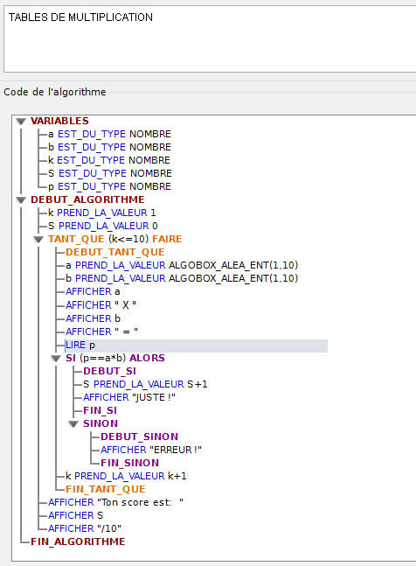This screenshot has height=566, width=416.
Task: Select the AFFICHER "Ton score est: " line
Action: click(115, 502)
